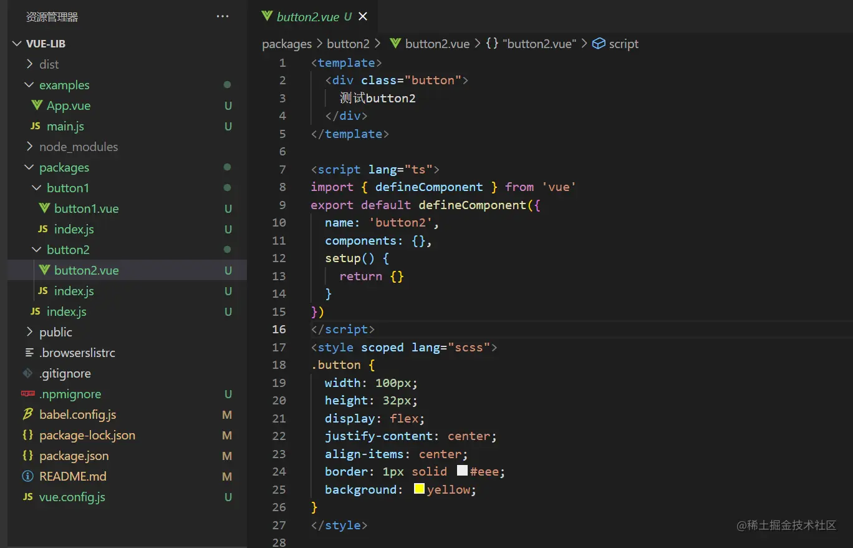Click the opening <template> tag on line 1
Screen dimensions: 853x548
[347, 63]
